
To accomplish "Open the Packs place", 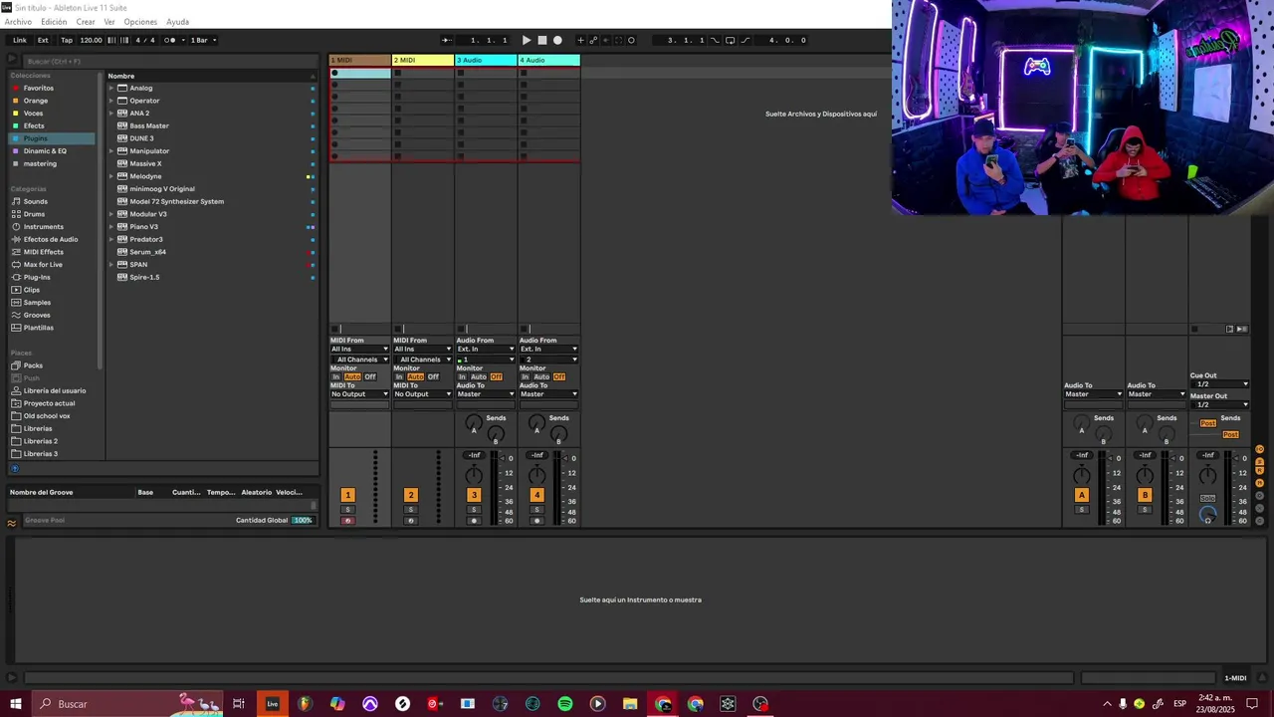I will 33,365.
